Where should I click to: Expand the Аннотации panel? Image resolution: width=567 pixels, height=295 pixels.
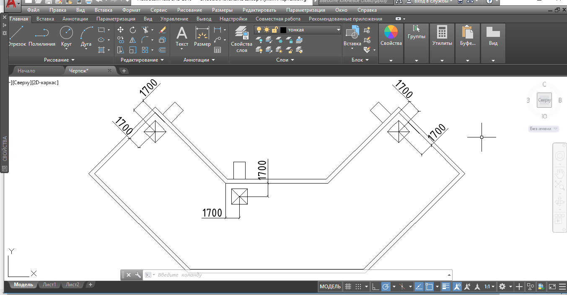coord(199,60)
